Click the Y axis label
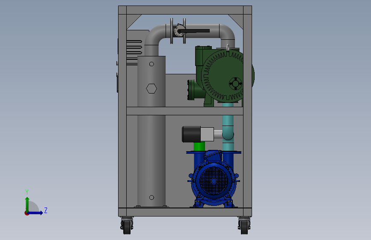The width and height of the screenshot is (371, 240). coord(27,192)
